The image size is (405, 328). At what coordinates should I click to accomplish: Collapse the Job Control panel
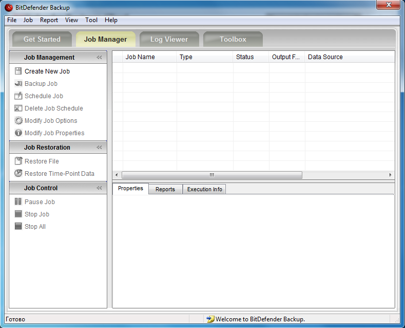point(99,188)
